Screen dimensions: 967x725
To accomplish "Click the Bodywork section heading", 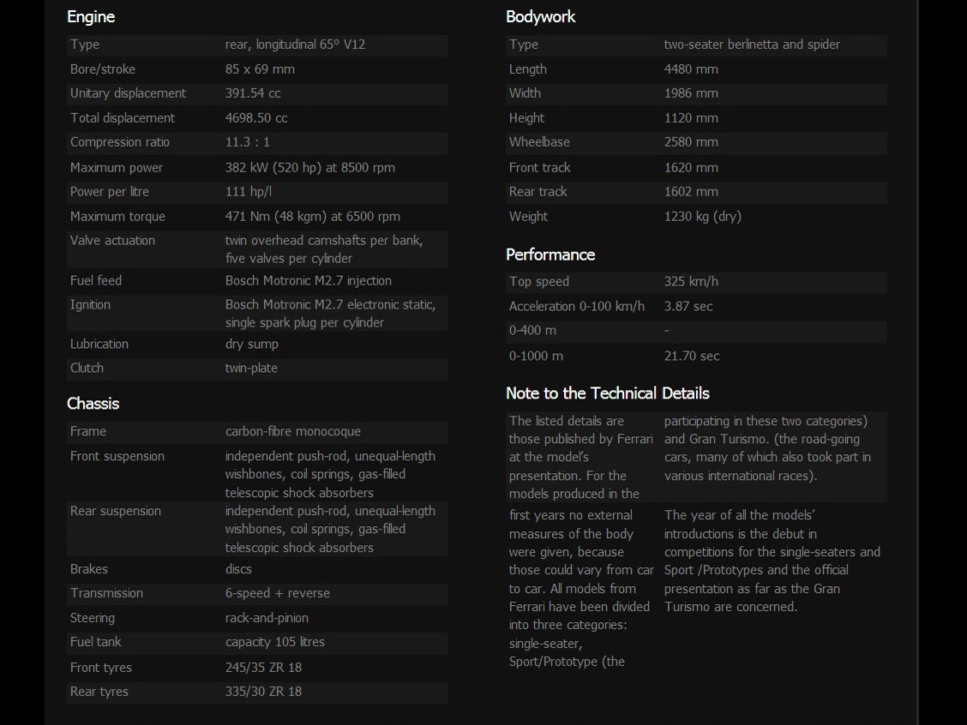I will tap(541, 16).
